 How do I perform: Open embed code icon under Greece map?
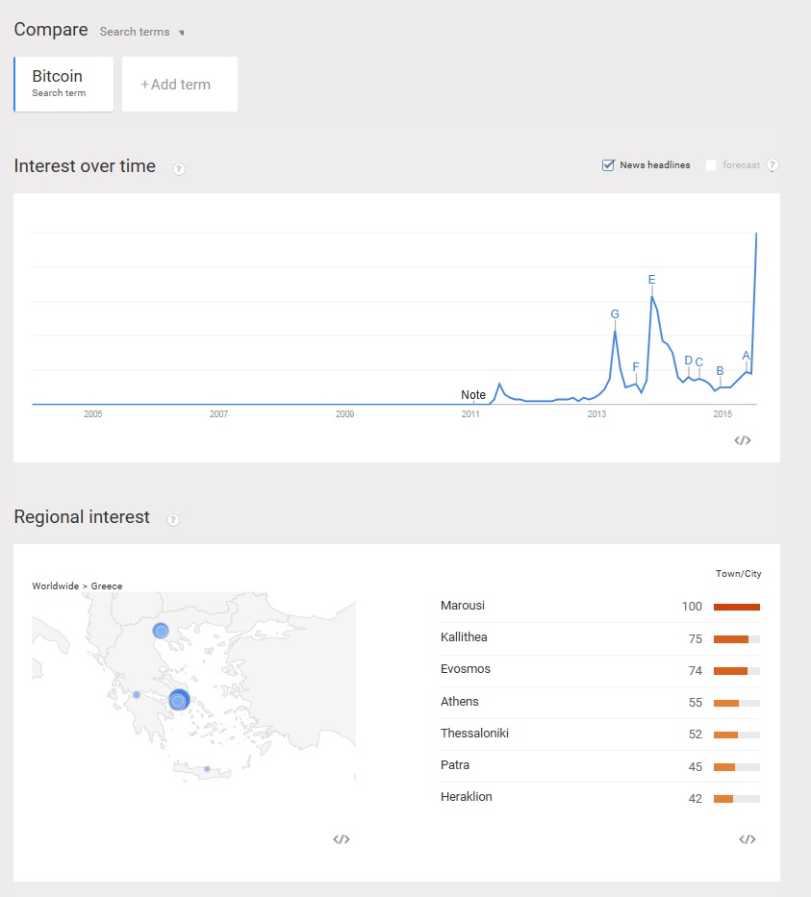point(341,839)
